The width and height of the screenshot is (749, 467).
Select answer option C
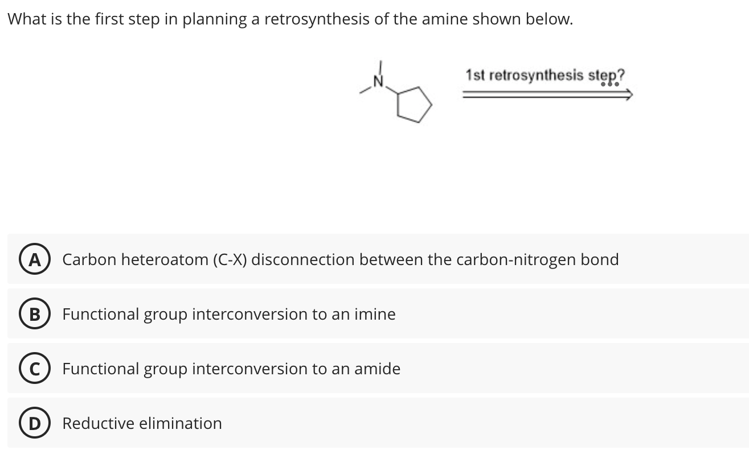click(376, 368)
